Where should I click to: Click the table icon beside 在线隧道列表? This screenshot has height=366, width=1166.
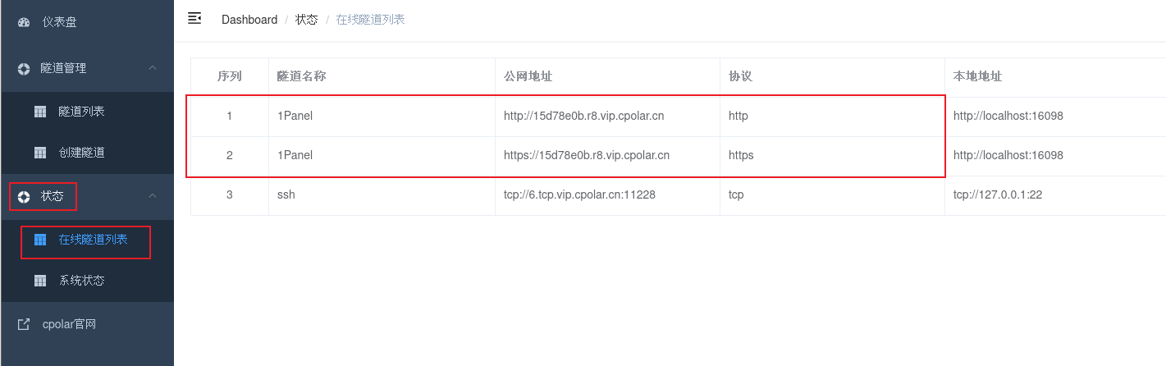[x=40, y=240]
